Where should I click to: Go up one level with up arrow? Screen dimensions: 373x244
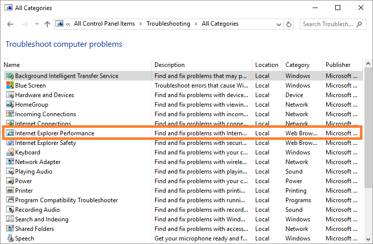[47, 24]
